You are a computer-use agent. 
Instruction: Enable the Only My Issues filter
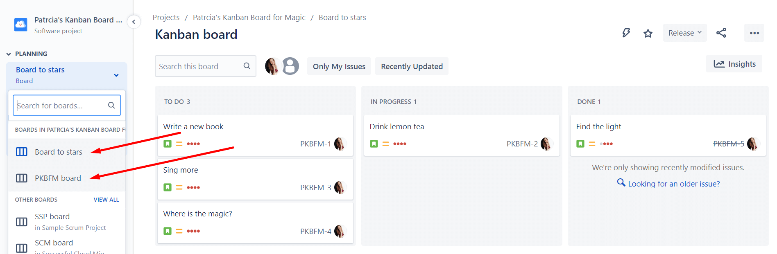339,66
